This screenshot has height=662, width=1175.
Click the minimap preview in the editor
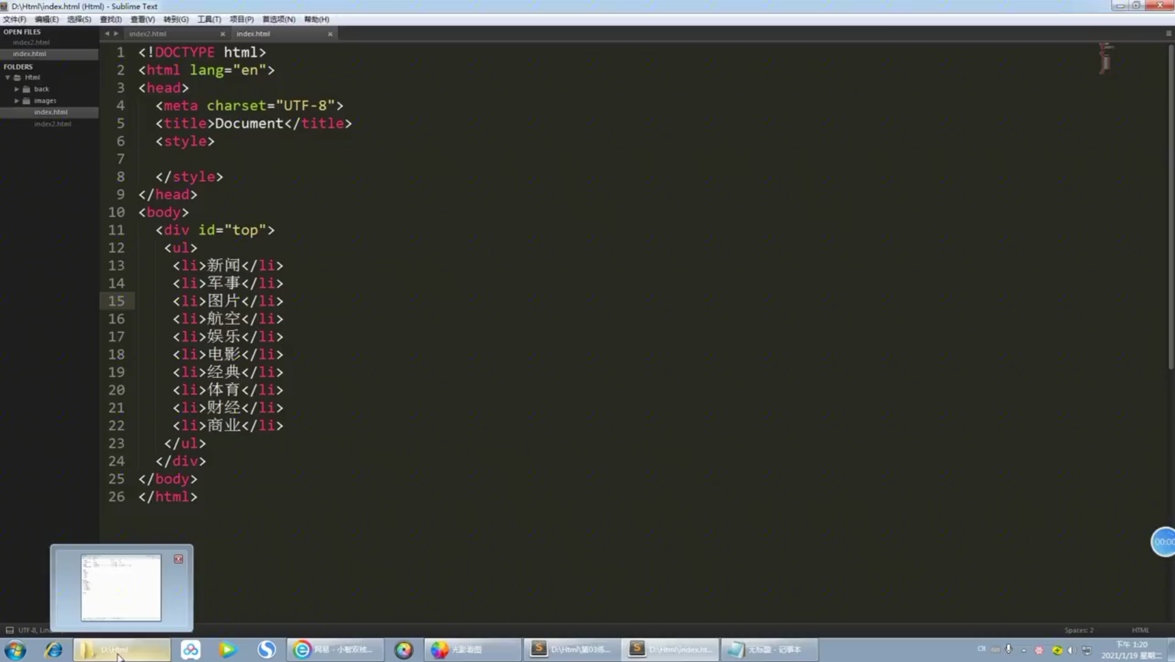1106,58
